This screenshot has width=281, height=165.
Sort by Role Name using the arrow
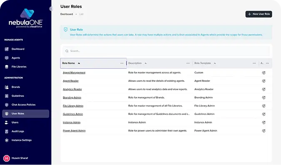[79, 63]
